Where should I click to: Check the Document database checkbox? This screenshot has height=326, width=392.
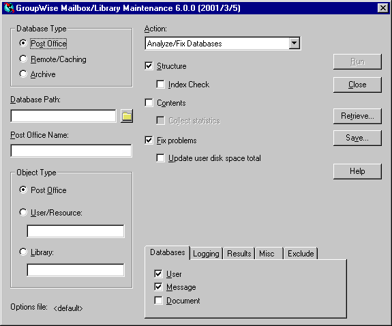coord(158,300)
